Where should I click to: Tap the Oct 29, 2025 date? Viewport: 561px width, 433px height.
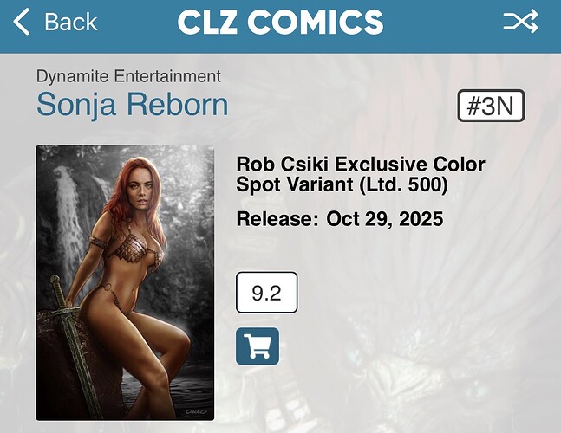[385, 218]
